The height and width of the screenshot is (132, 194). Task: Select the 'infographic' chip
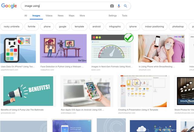115,26
